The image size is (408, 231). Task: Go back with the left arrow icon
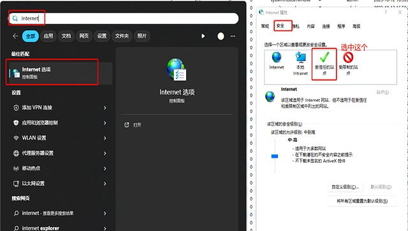coord(15,36)
